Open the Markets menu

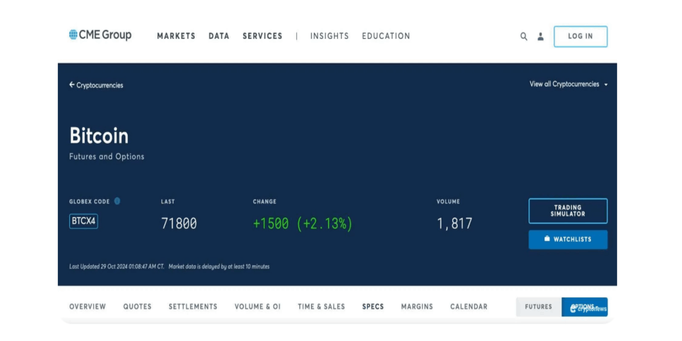coord(176,36)
